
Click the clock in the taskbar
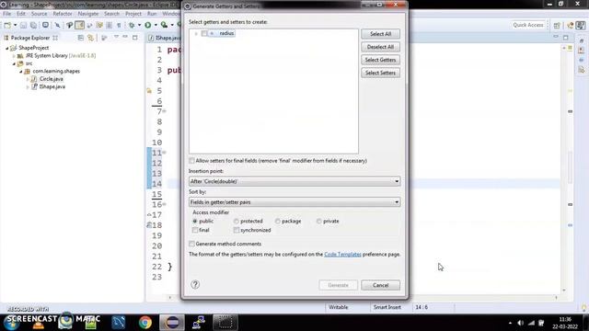(565, 323)
